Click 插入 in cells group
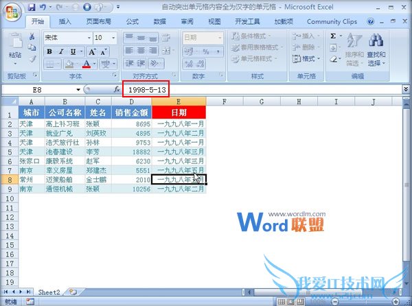This screenshot has width=412, height=306. pos(307,36)
